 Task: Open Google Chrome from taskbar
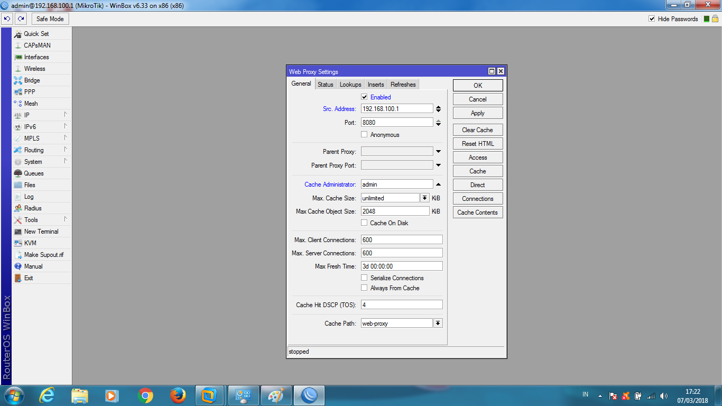coord(145,395)
